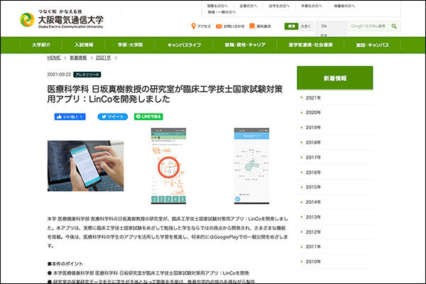Open the 施設・キャンパス menu

(372, 45)
